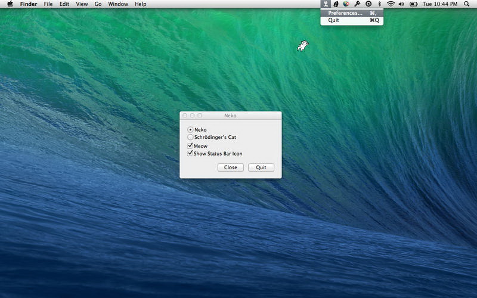Click the Wi-Fi status icon
The width and height of the screenshot is (477, 298).
point(391,4)
